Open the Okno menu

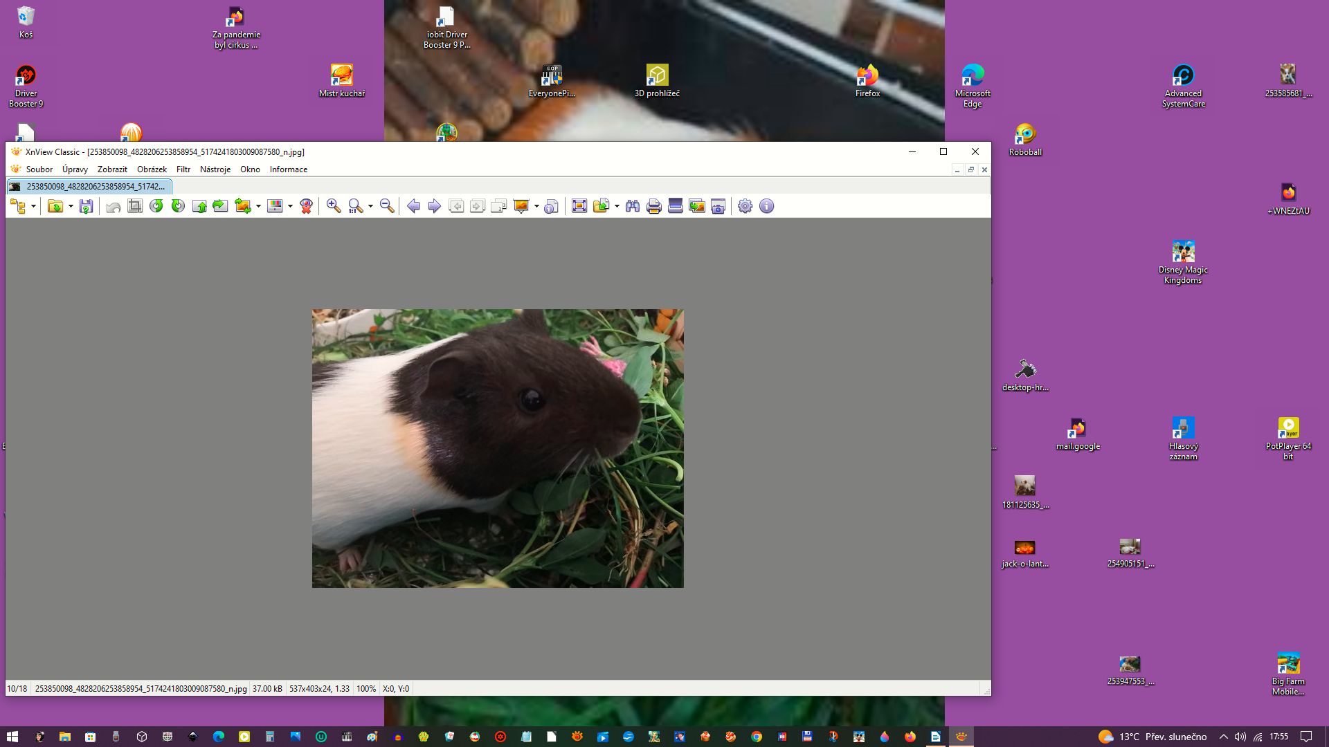coord(250,169)
